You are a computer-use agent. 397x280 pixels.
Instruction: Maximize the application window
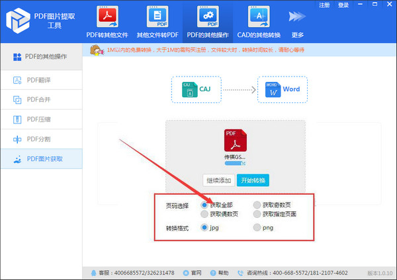coord(375,5)
